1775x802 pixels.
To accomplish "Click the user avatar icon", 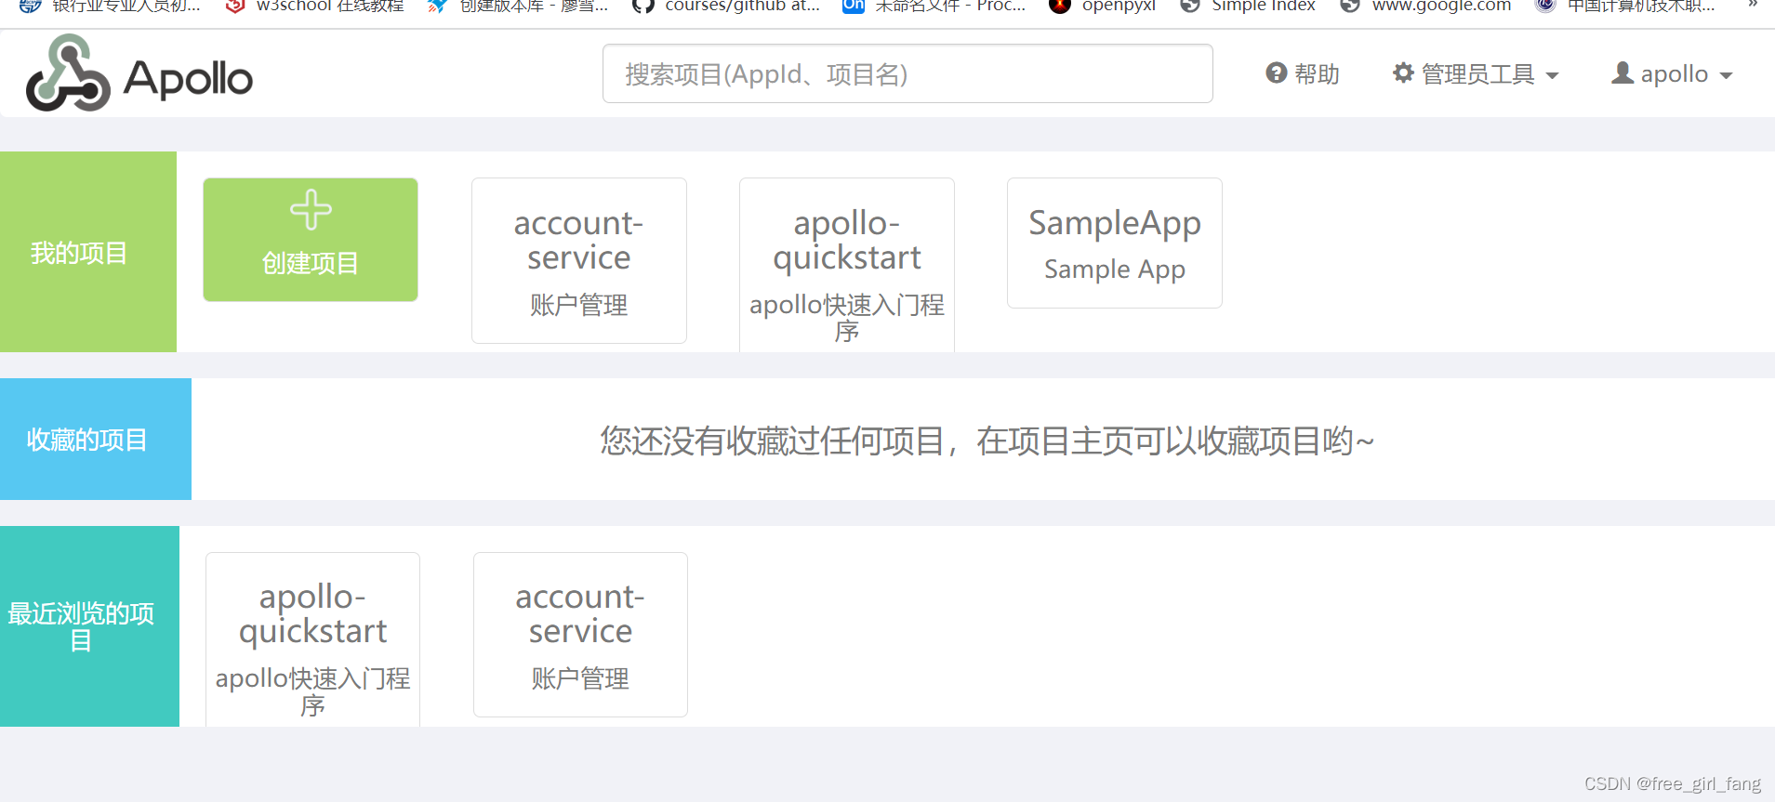I will point(1623,72).
